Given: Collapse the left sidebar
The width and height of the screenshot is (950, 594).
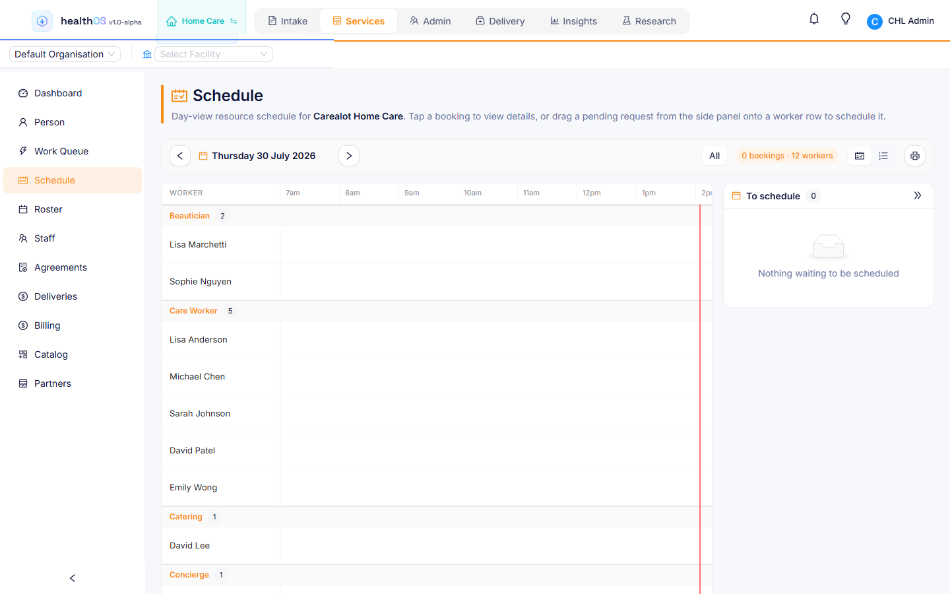Looking at the screenshot, I should [x=73, y=578].
